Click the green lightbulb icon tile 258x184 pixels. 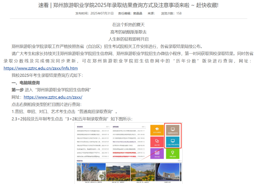click(173, 154)
